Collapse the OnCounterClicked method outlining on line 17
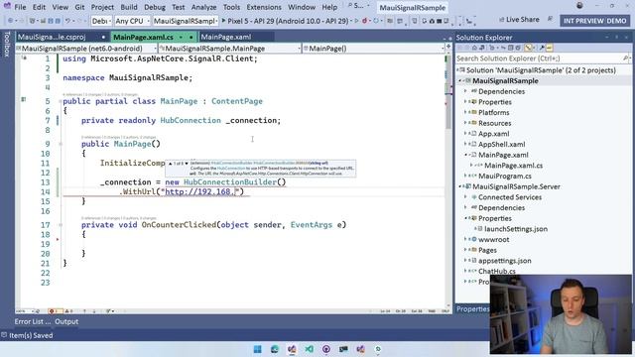The width and height of the screenshot is (635, 357). (60, 225)
